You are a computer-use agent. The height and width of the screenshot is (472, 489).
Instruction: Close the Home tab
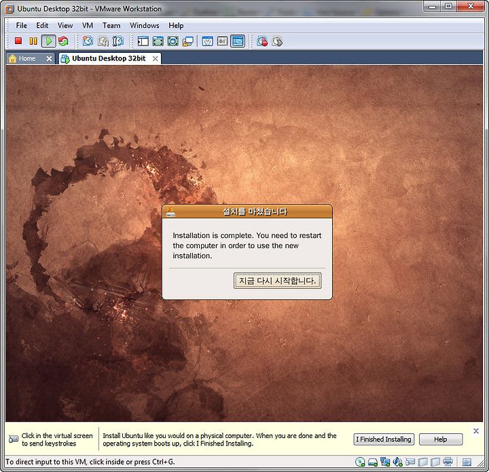(x=49, y=58)
